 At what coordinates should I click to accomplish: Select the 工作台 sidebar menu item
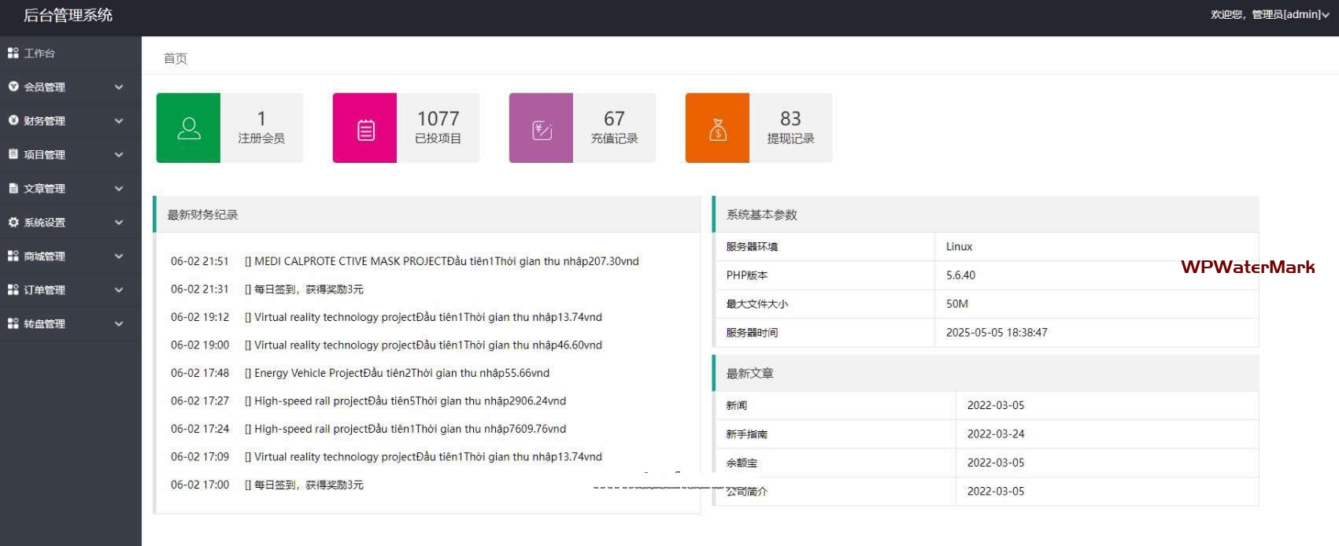39,53
